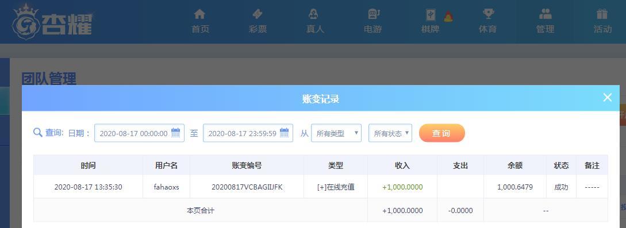Click the 棋牌 card game icon

[431, 15]
